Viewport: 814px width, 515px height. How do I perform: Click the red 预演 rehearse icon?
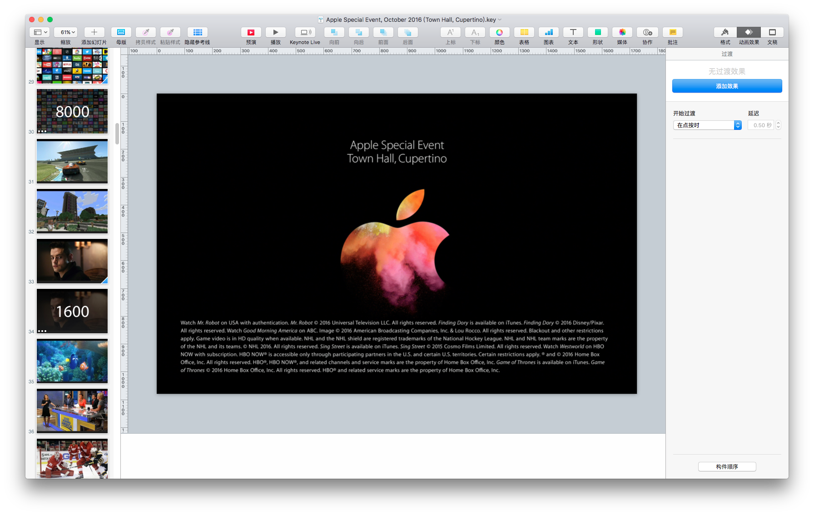point(251,32)
